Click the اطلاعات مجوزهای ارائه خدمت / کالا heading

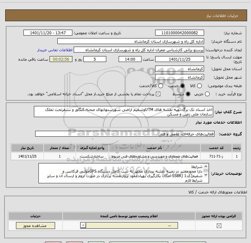coord(218,192)
